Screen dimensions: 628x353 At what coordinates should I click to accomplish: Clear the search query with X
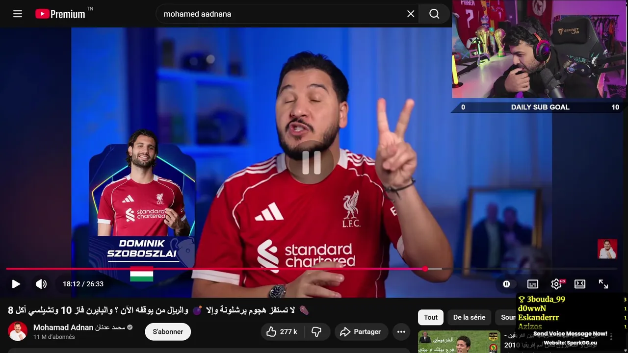pyautogui.click(x=411, y=14)
